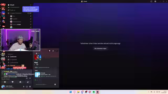Click the Vini display name
Image resolution: width=168 pixels, height=94 pixels.
[x=36, y=63]
